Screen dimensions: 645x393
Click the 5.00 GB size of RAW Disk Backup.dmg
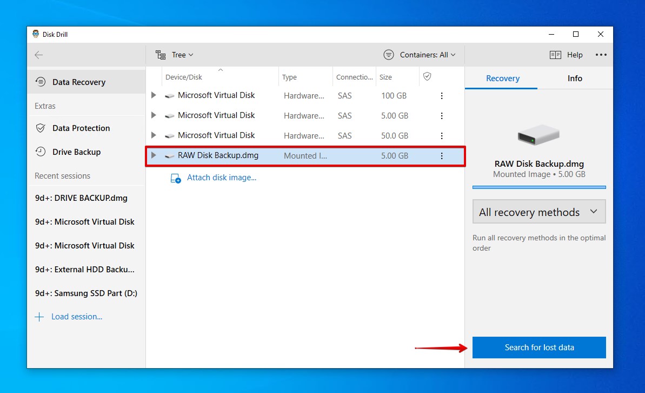pos(395,156)
